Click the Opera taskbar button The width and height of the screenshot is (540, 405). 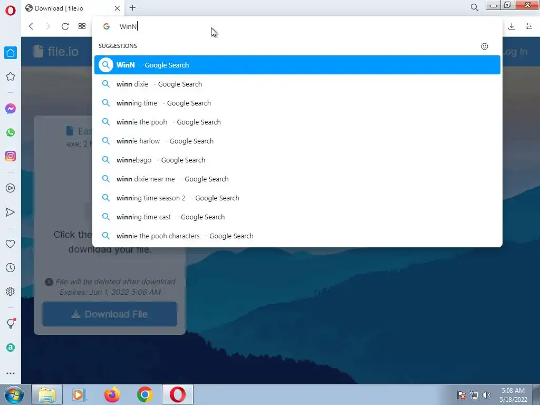click(x=178, y=394)
